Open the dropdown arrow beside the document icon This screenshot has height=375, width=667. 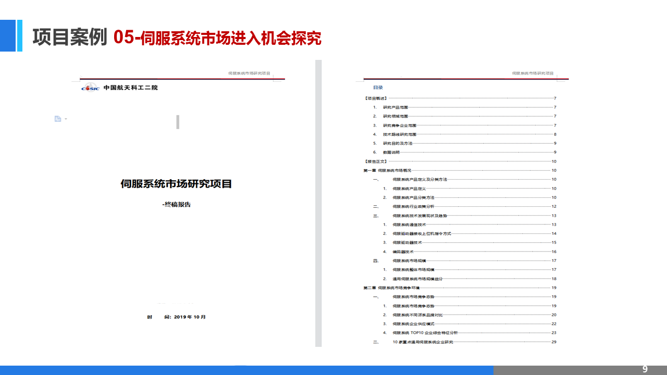(x=66, y=119)
